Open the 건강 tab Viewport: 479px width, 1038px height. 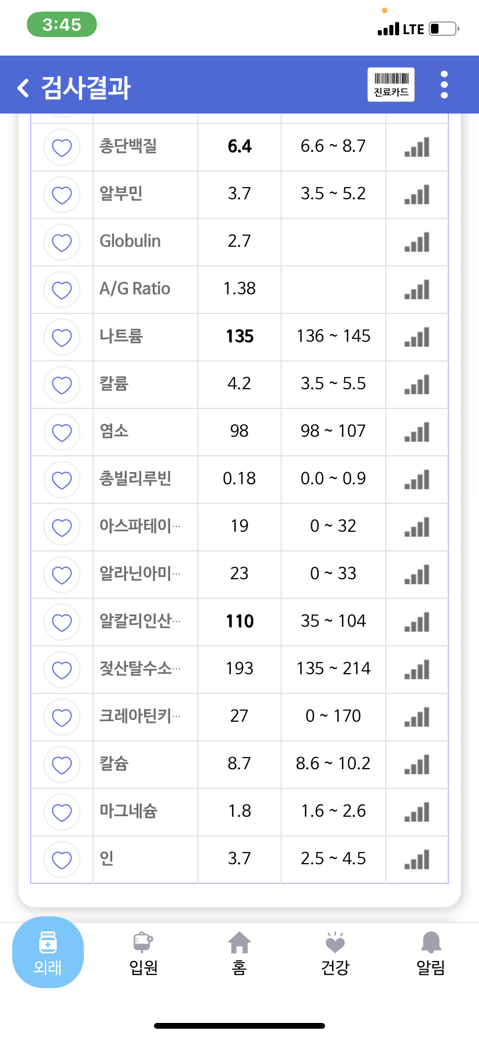point(335,953)
